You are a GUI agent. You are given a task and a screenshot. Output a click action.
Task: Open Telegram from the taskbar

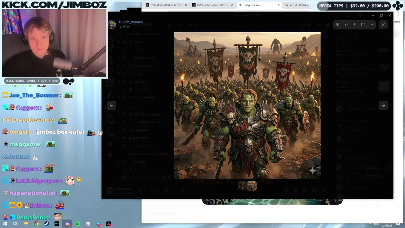pyautogui.click(x=98, y=224)
